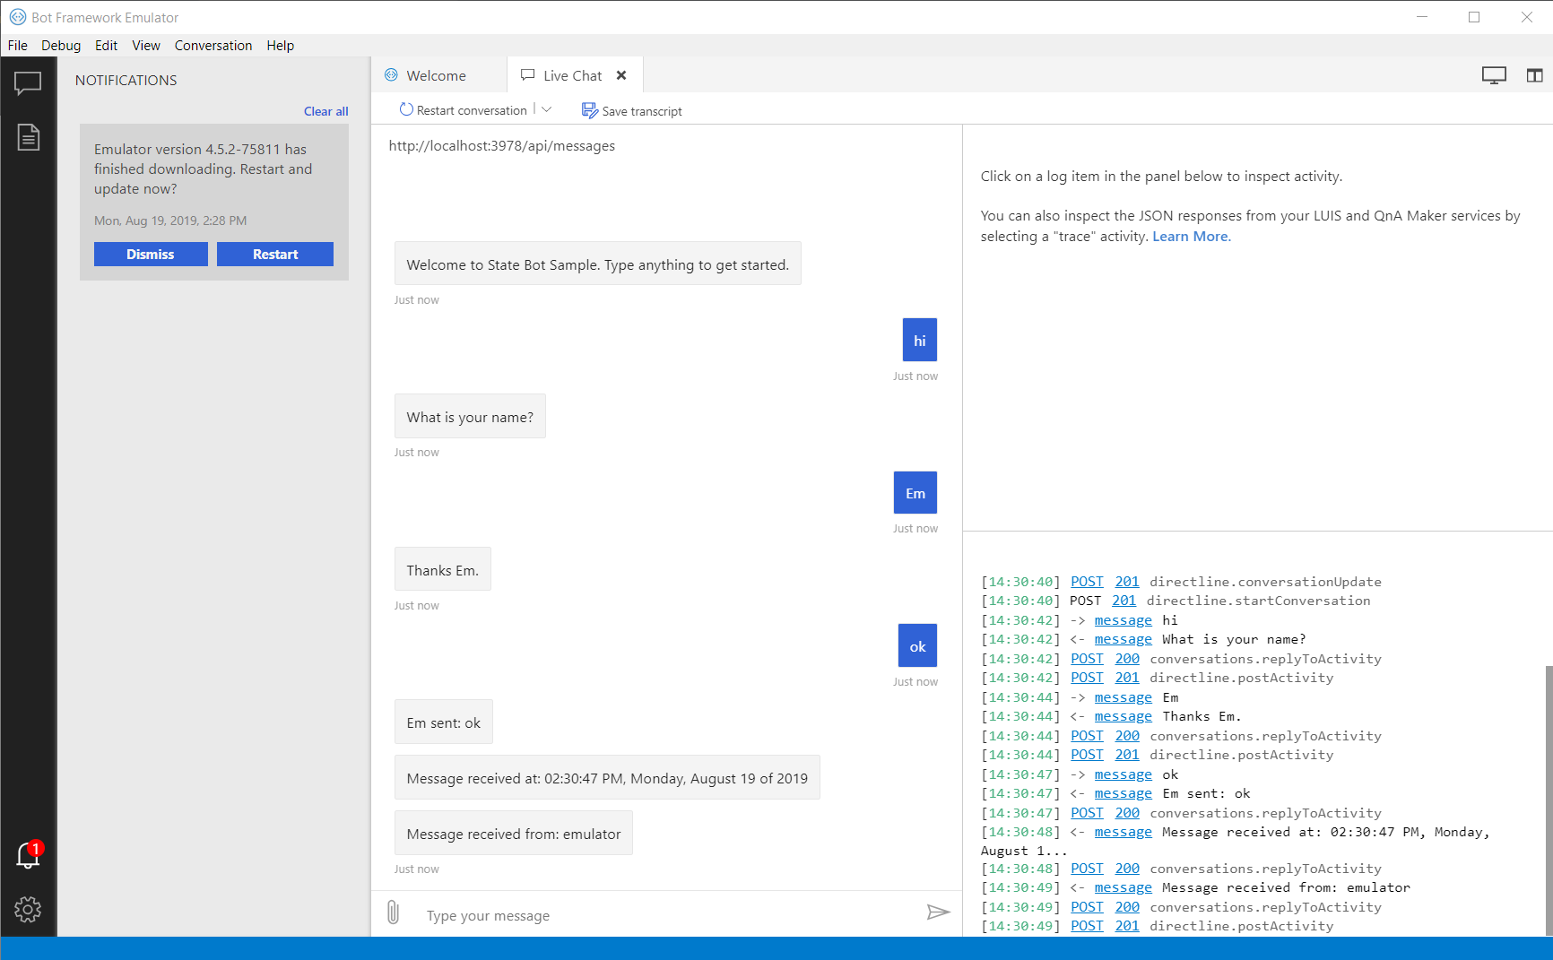This screenshot has width=1553, height=960.
Task: Click a POST link in the activity log
Action: (x=1087, y=581)
